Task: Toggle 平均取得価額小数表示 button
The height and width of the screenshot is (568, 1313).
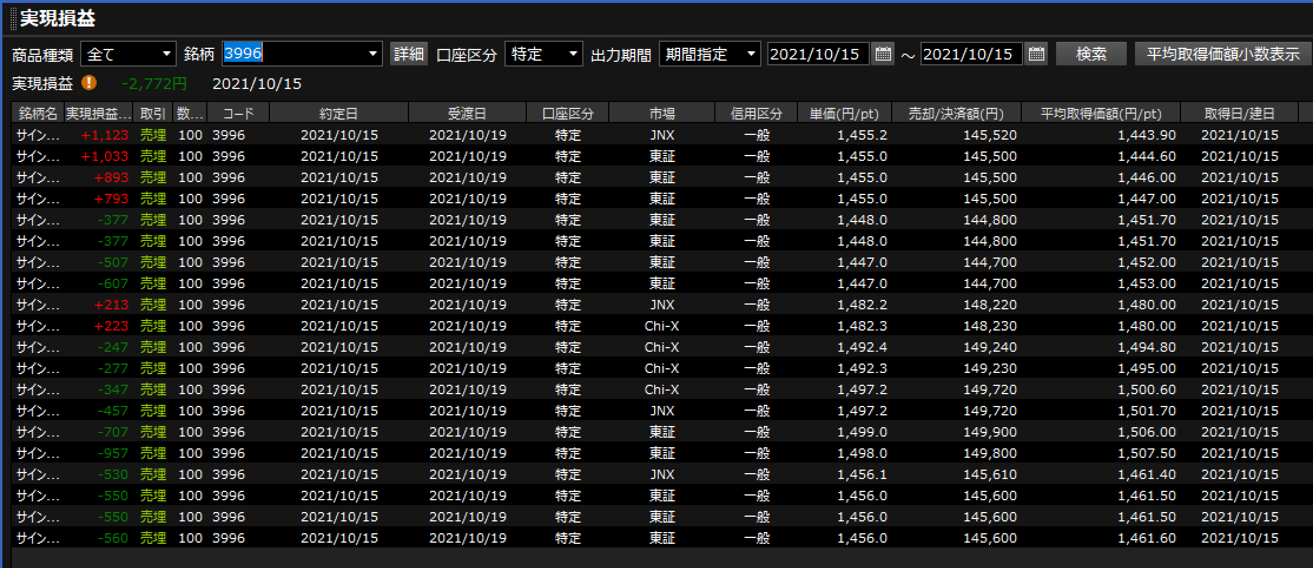Action: tap(1223, 54)
